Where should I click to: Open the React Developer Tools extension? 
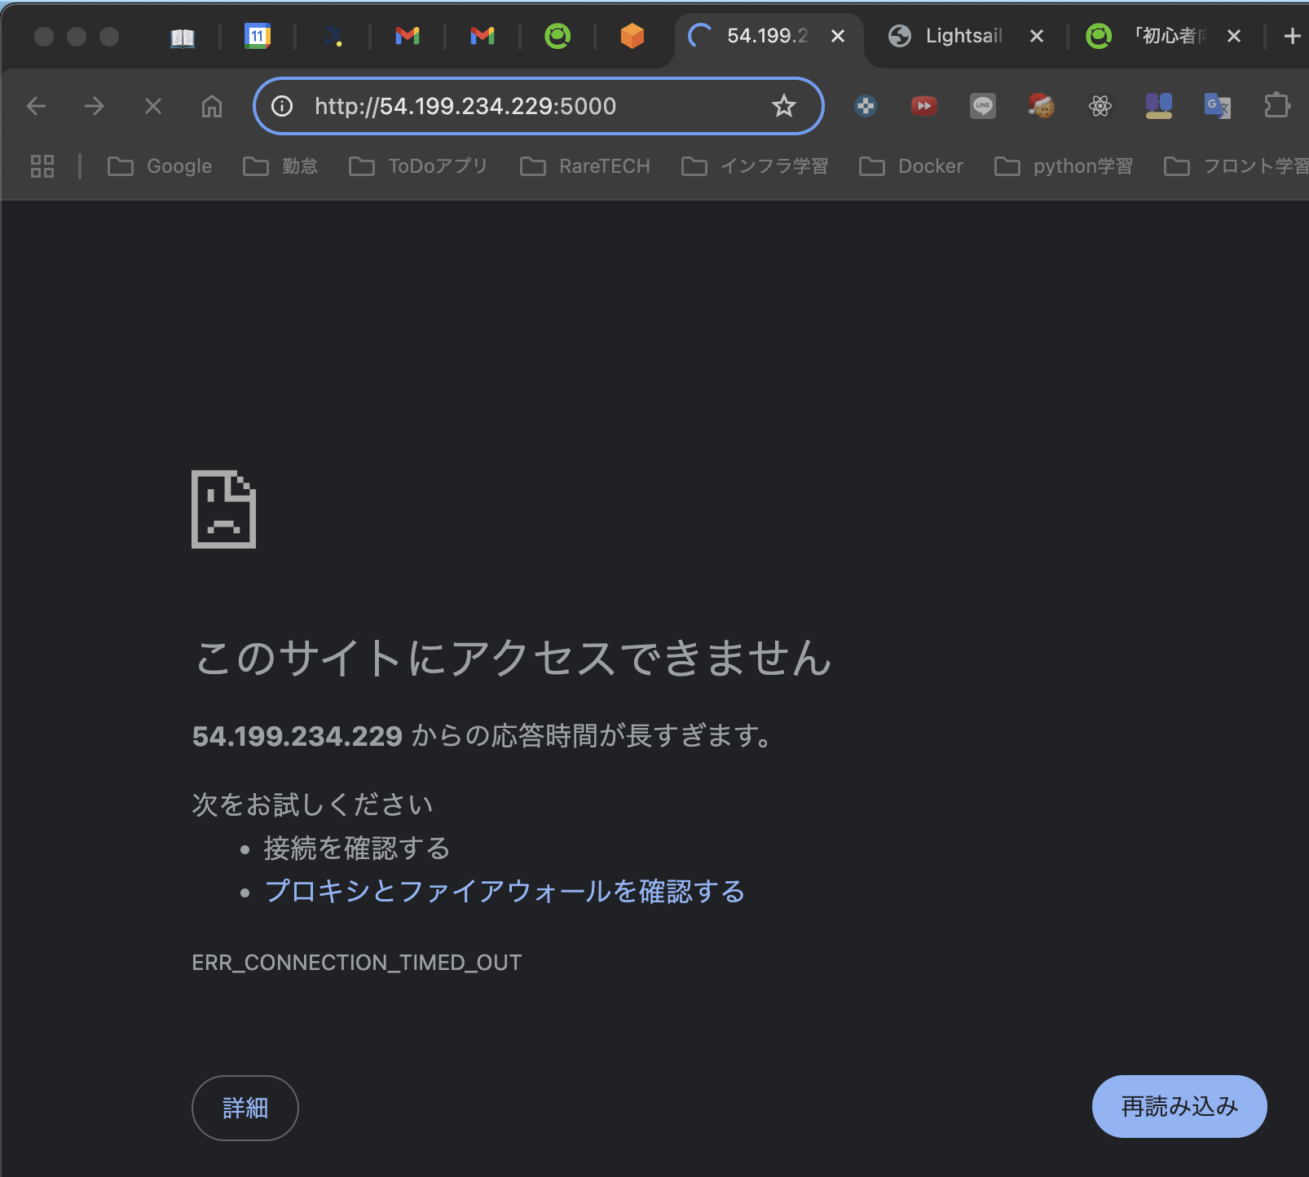[1100, 106]
